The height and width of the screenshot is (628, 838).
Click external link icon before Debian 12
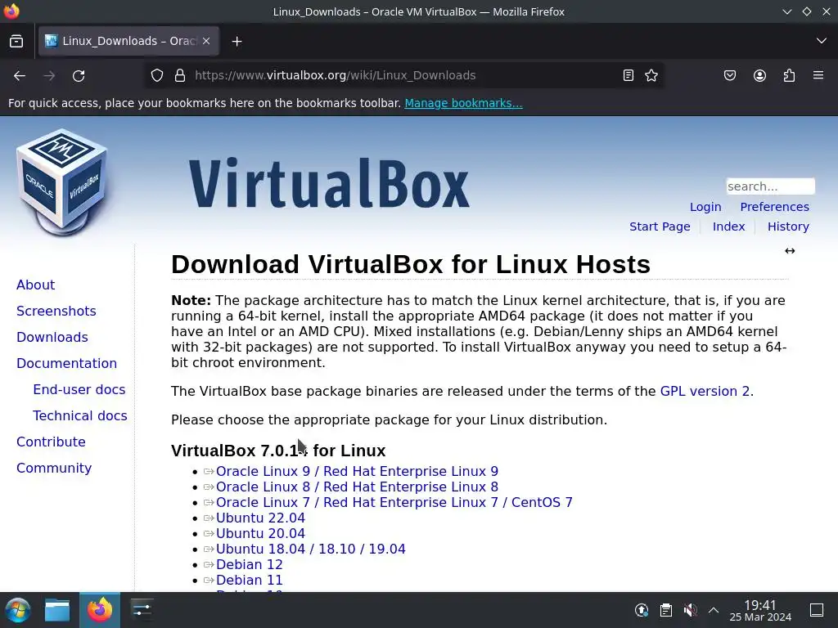(x=209, y=564)
